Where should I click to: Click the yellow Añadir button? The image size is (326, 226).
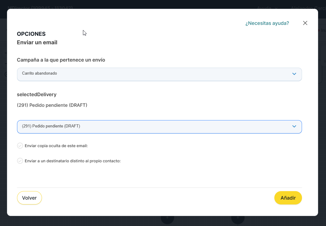point(288,198)
